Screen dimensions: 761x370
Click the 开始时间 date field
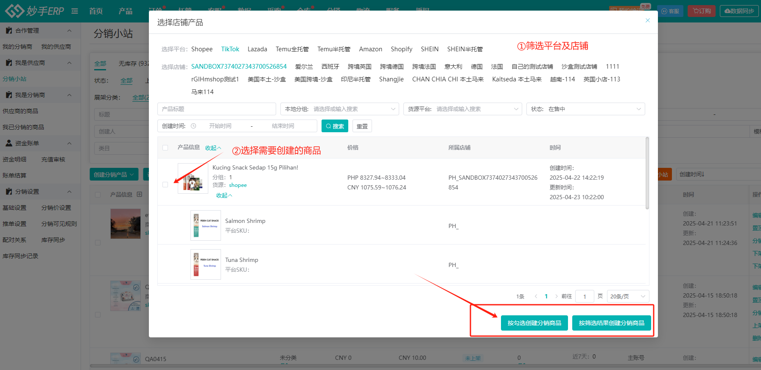(220, 126)
